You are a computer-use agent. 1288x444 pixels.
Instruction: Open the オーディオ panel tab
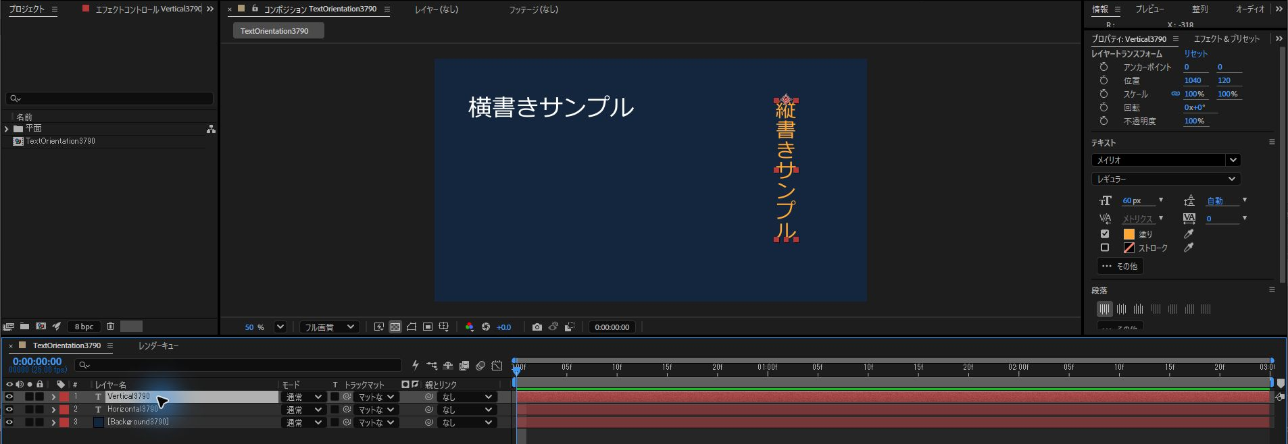[1250, 9]
